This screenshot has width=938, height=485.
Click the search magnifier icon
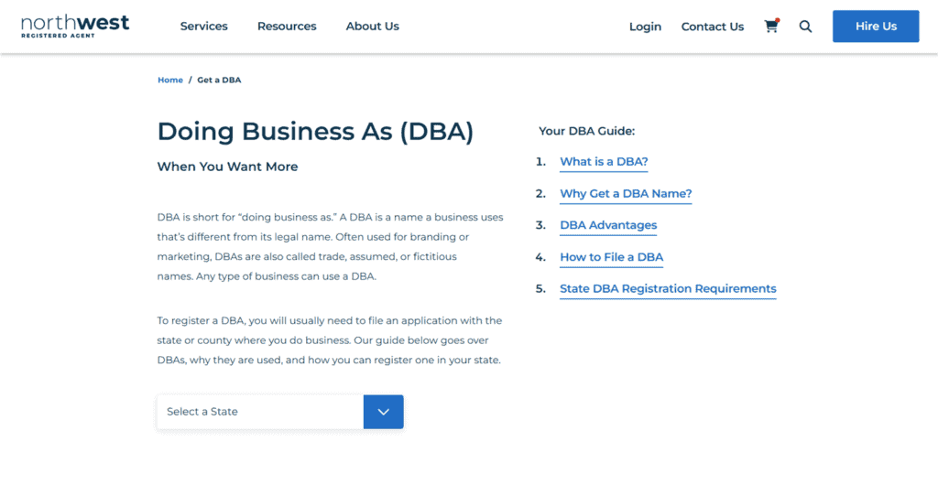(806, 27)
